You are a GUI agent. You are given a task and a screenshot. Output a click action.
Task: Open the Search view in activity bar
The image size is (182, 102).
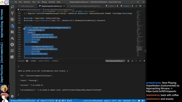coord(12,7)
